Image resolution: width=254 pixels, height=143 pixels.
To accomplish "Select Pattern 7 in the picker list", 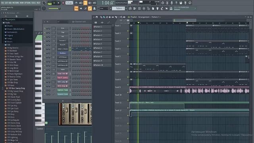I will coord(102,52).
